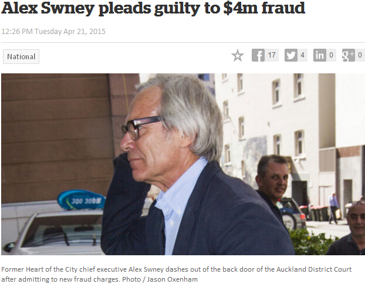Viewport: 365px width, 284px height.
Task: Save article with the star icon
Action: pyautogui.click(x=238, y=55)
